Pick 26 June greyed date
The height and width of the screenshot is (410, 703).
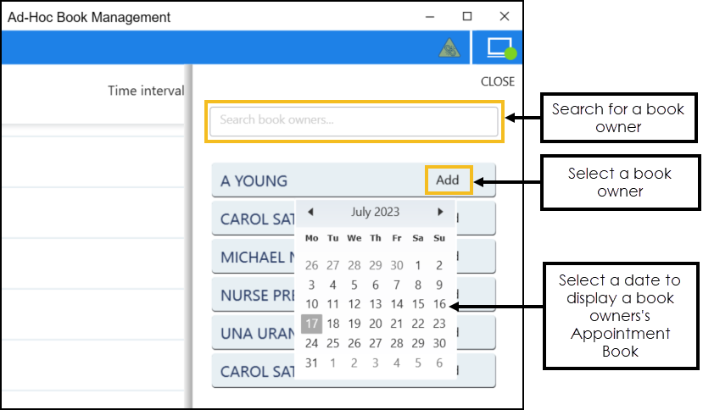click(x=311, y=265)
